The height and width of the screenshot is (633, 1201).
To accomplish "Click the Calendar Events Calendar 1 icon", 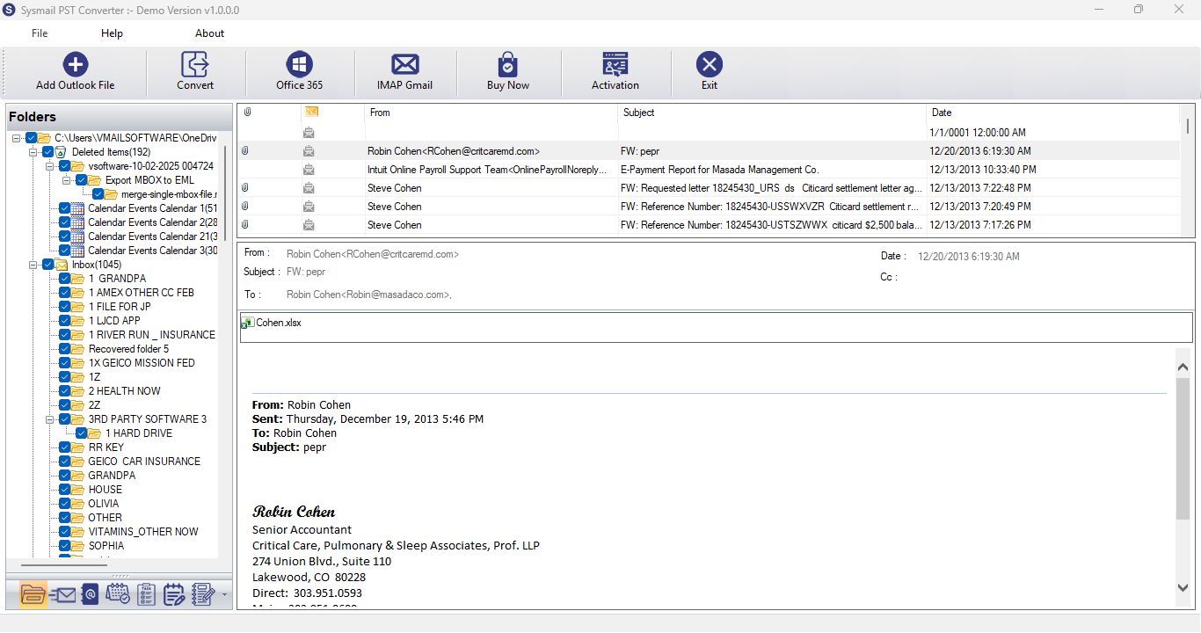I will [78, 208].
